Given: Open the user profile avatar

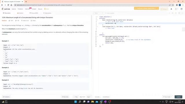Looking at the screenshot, I should 182,9.
